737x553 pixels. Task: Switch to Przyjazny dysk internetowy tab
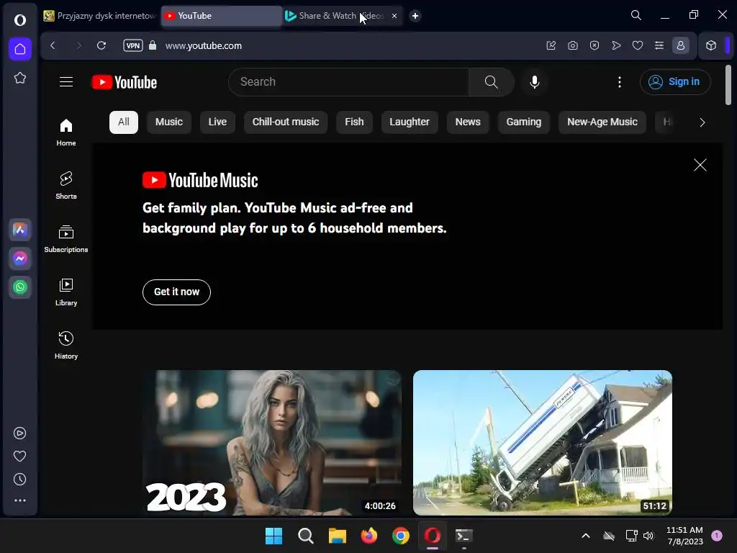[x=101, y=16]
